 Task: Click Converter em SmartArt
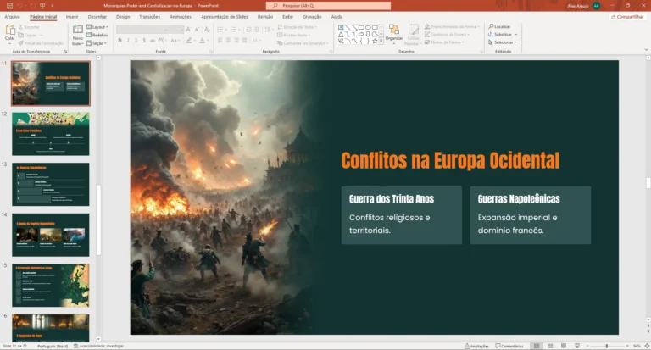pyautogui.click(x=303, y=43)
